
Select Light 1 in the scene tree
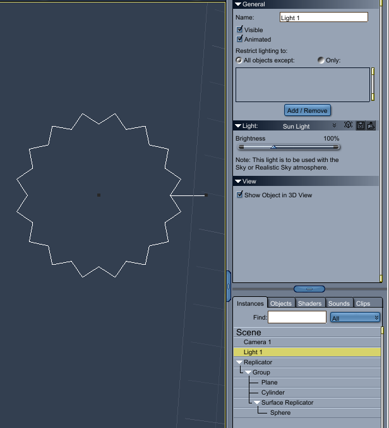[307, 352]
